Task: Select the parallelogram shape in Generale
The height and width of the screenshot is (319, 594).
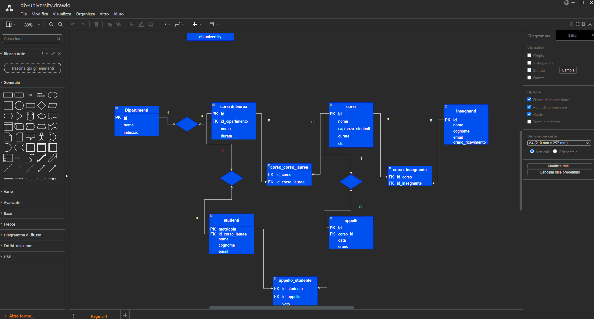Action: tap(52, 105)
